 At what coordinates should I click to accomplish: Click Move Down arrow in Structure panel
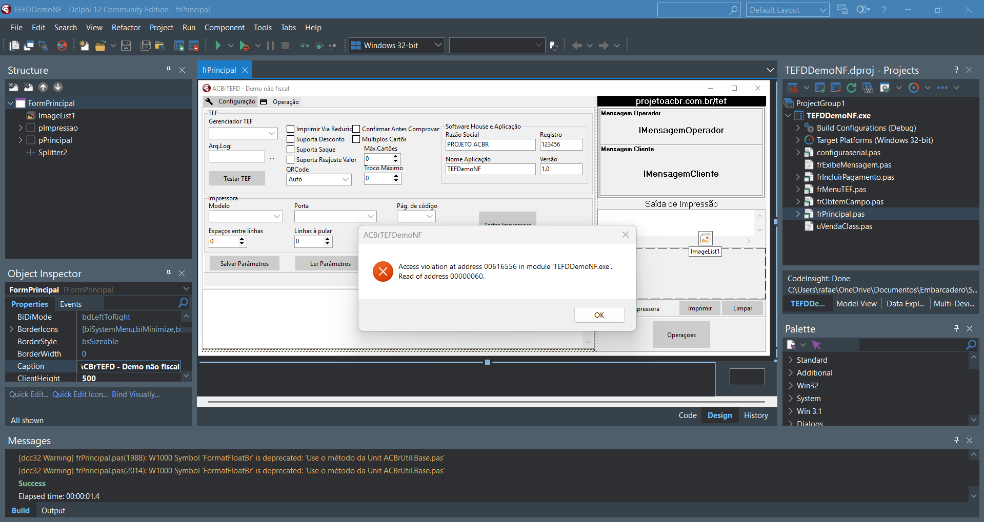(58, 87)
